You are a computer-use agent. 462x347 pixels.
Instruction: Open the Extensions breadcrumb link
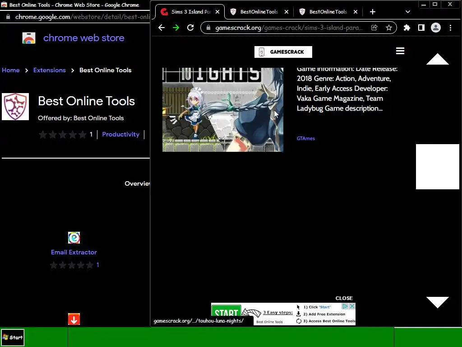[x=50, y=70]
